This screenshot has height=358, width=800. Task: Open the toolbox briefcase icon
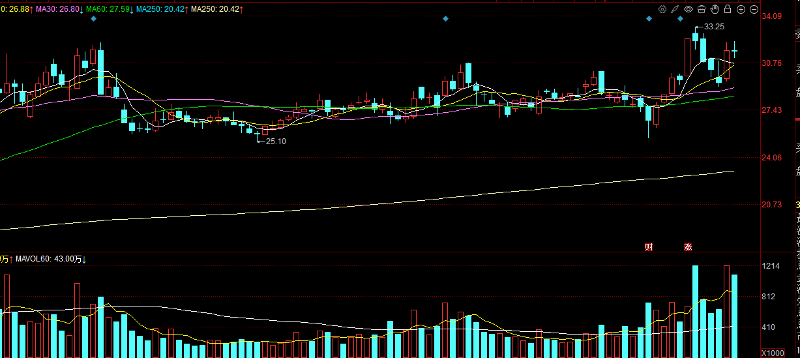[x=701, y=9]
